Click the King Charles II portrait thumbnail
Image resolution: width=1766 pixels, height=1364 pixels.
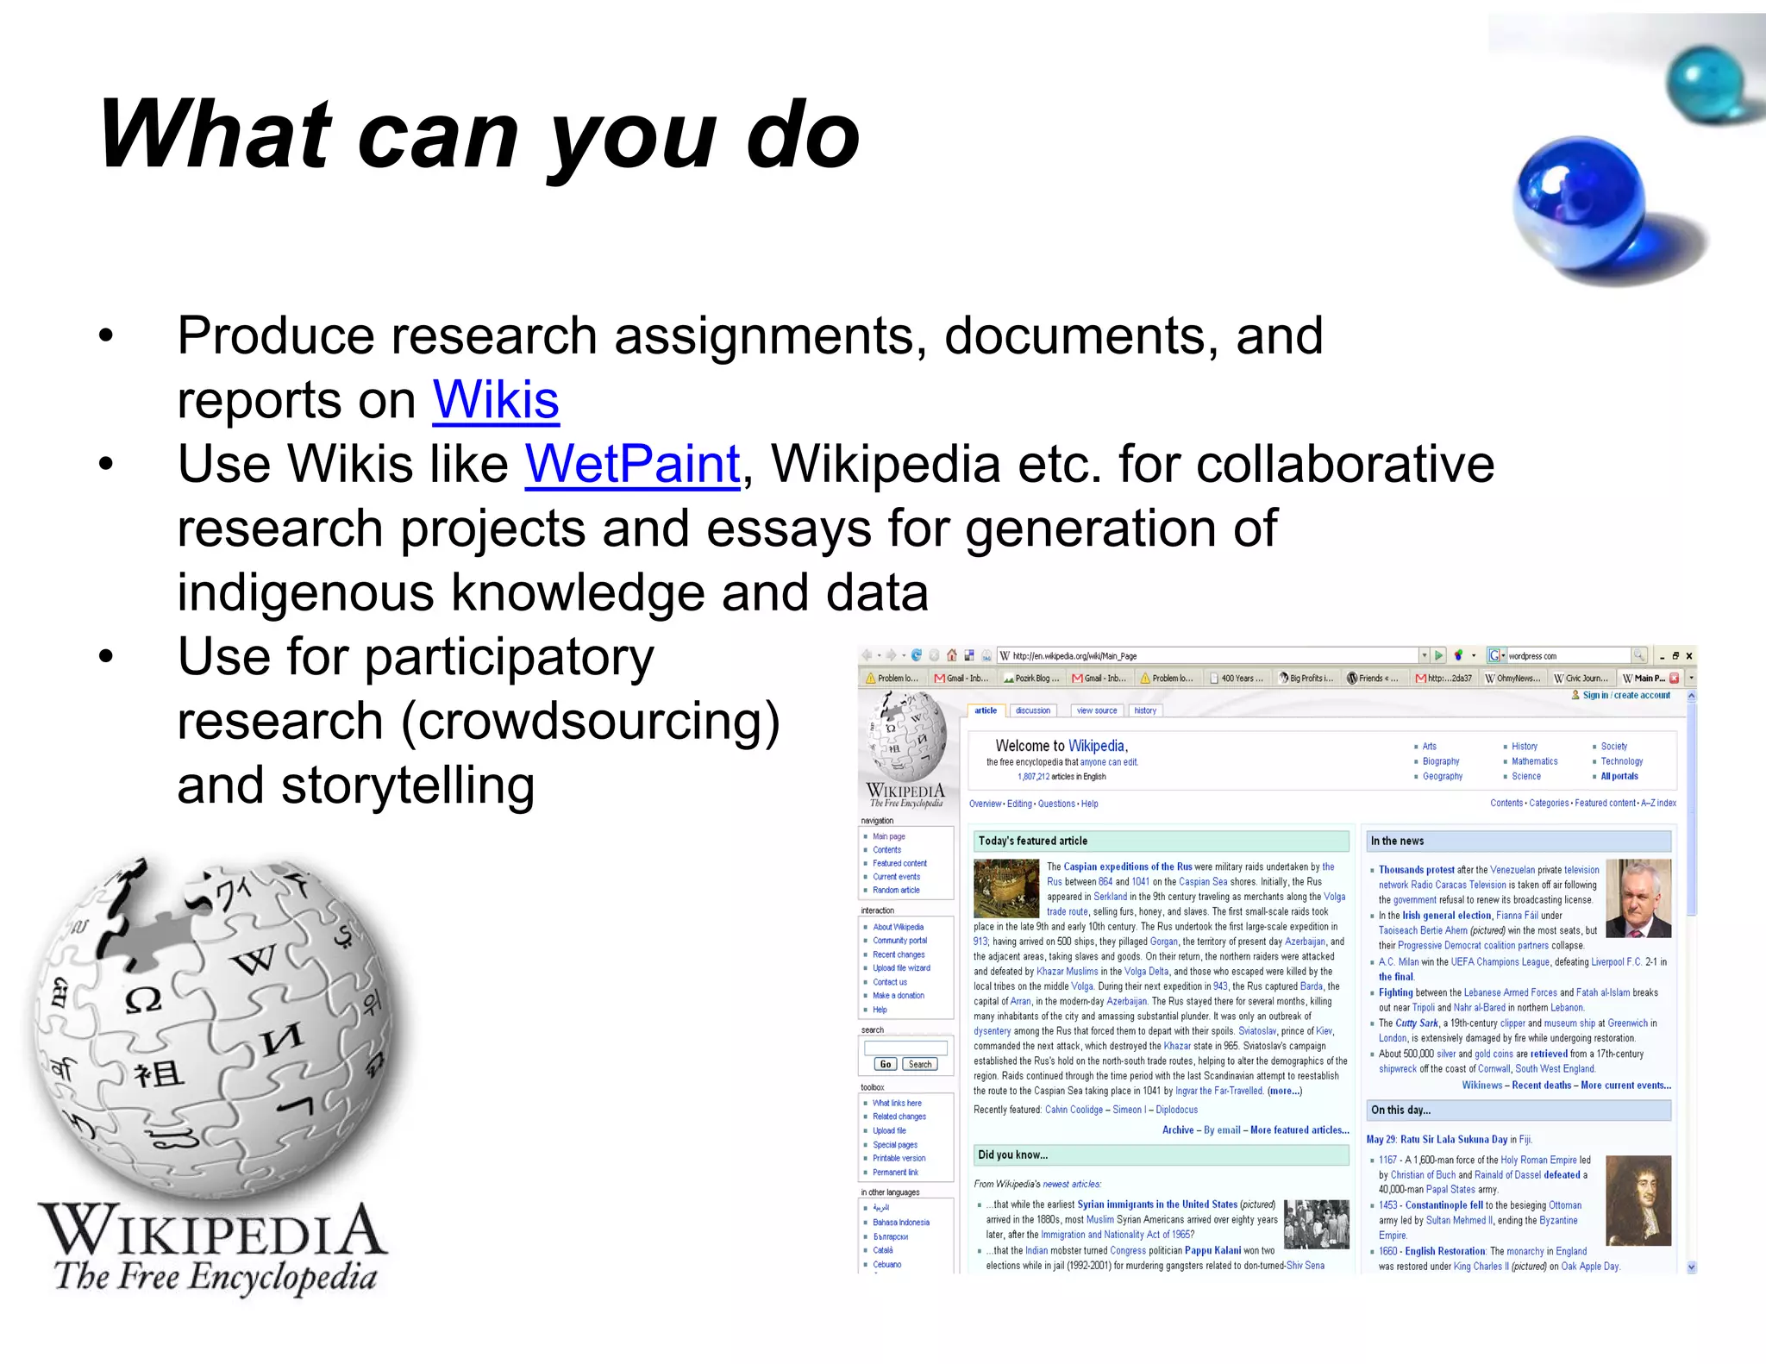1638,1200
